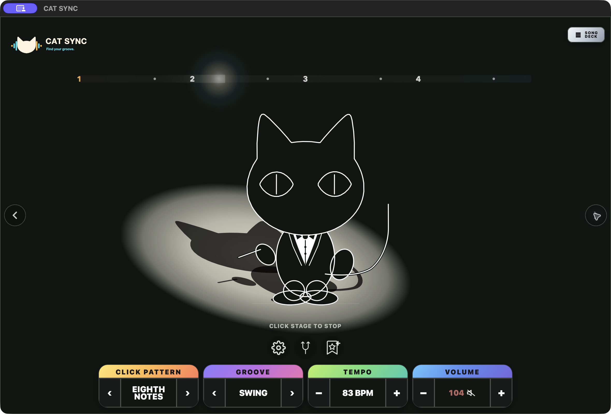Screen dimensions: 611x414
Task: Click the purple screen-share icon in title bar
Action: [20, 8]
